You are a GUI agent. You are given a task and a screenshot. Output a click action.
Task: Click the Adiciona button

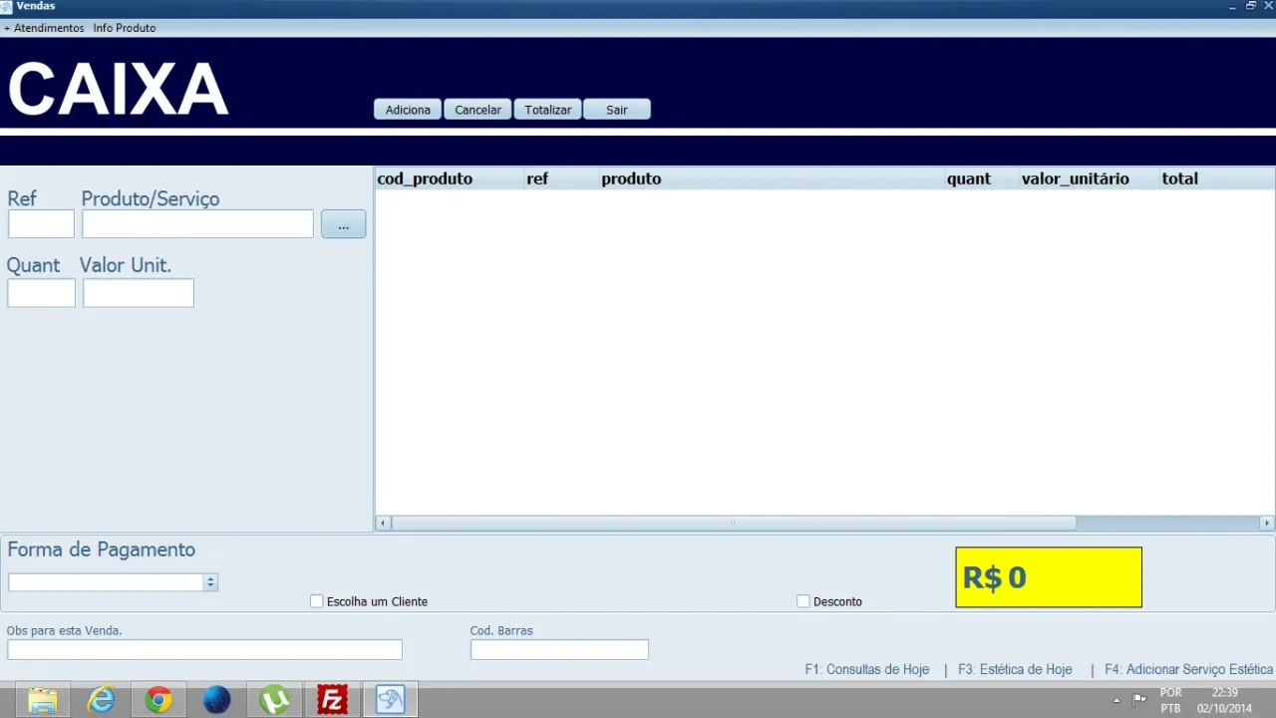[408, 110]
